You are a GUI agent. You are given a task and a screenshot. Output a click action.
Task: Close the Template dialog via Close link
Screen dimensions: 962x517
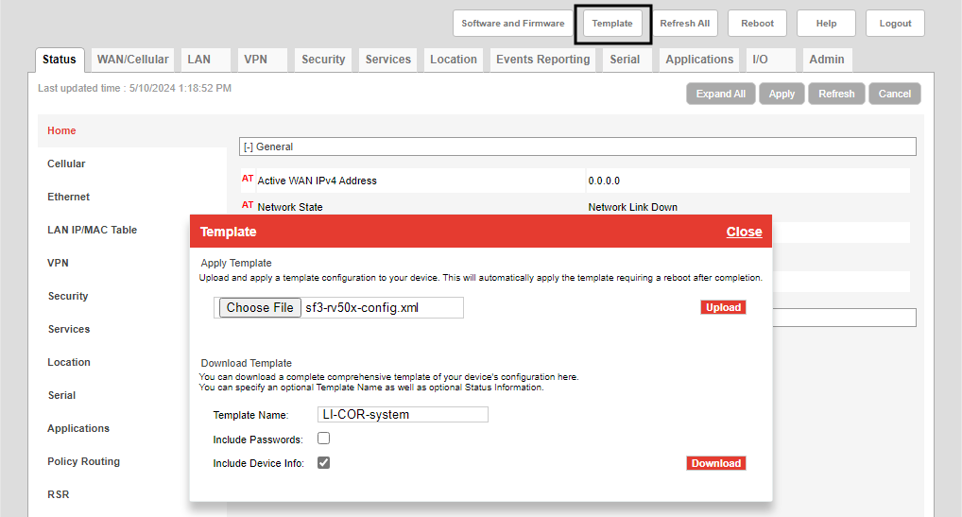coord(744,232)
